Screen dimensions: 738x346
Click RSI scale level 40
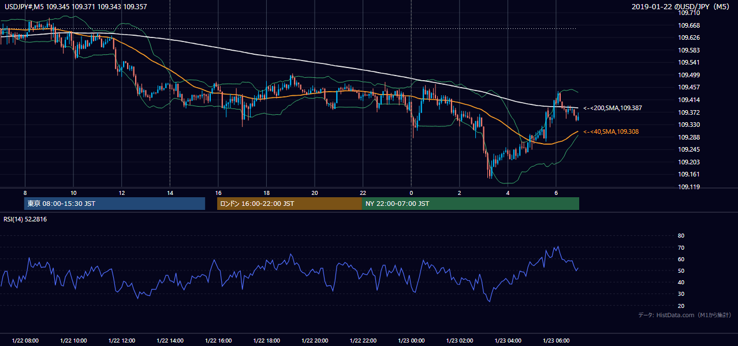click(x=681, y=282)
